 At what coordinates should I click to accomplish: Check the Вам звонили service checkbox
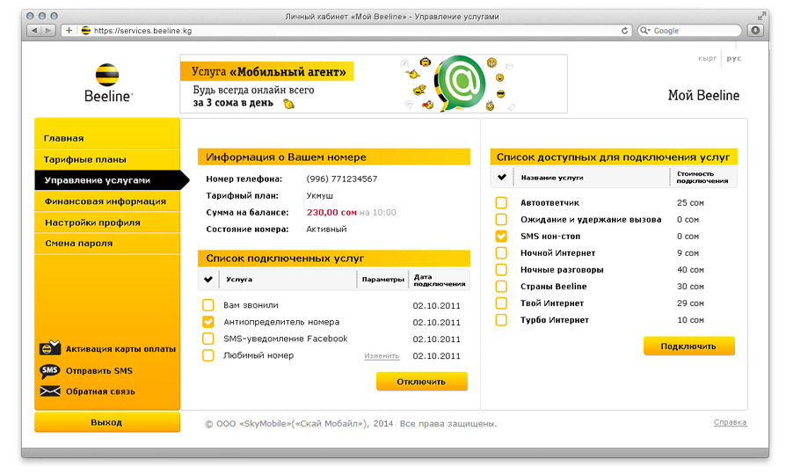click(208, 305)
